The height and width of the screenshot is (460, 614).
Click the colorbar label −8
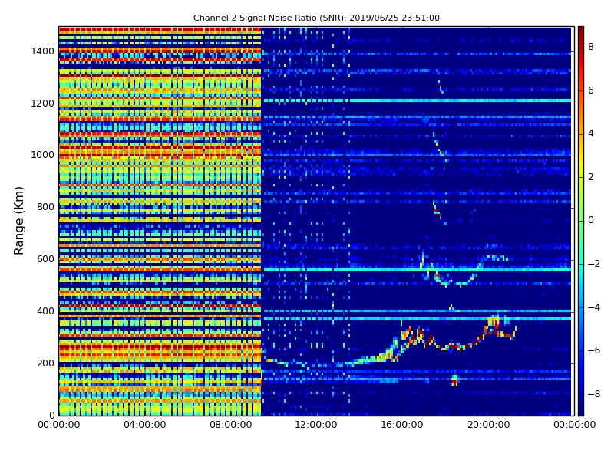(x=594, y=394)
